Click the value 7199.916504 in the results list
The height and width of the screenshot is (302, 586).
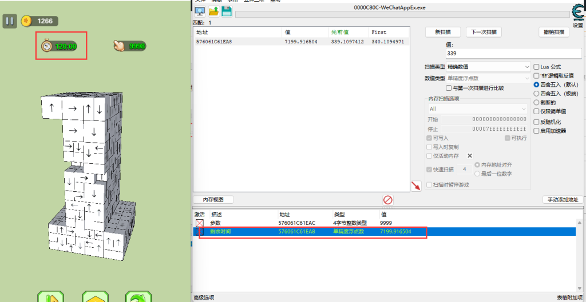point(301,42)
